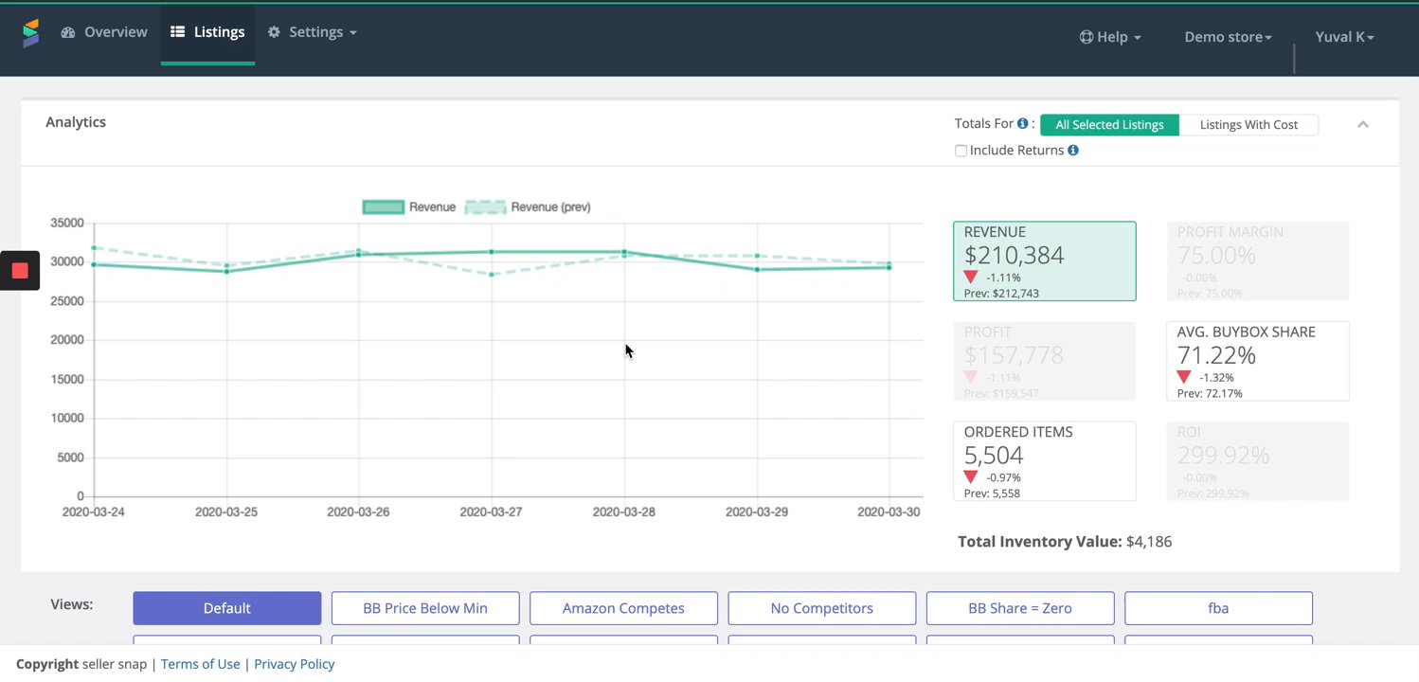Click the Help lifebuoy icon
Viewport: 1419px width, 682px height.
pyautogui.click(x=1087, y=37)
